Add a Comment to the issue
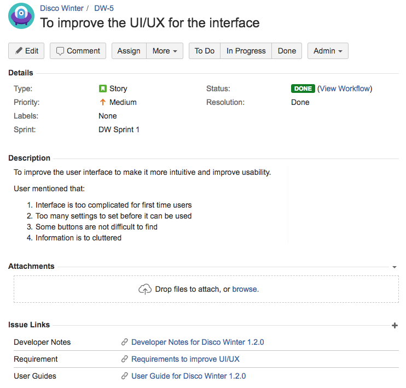This screenshot has height=388, width=406. 77,51
